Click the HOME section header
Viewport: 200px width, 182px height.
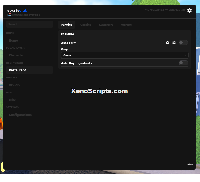coord(10,33)
